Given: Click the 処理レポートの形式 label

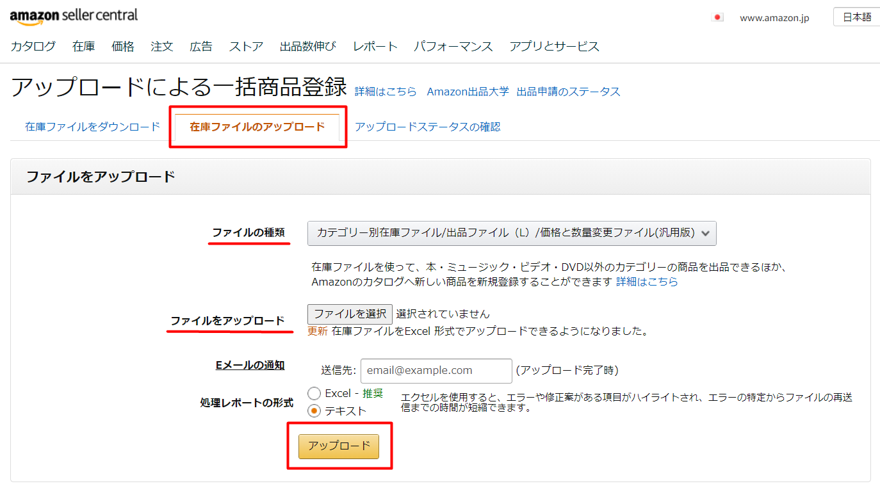Looking at the screenshot, I should click(247, 403).
